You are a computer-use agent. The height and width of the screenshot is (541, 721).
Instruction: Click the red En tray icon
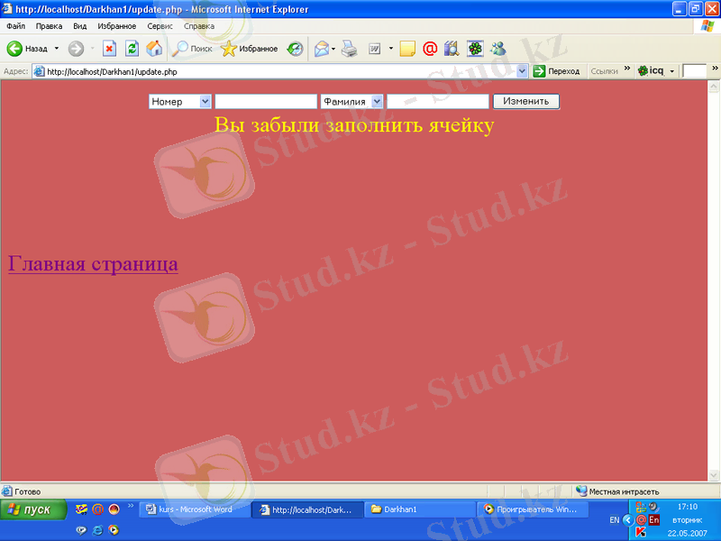[654, 520]
